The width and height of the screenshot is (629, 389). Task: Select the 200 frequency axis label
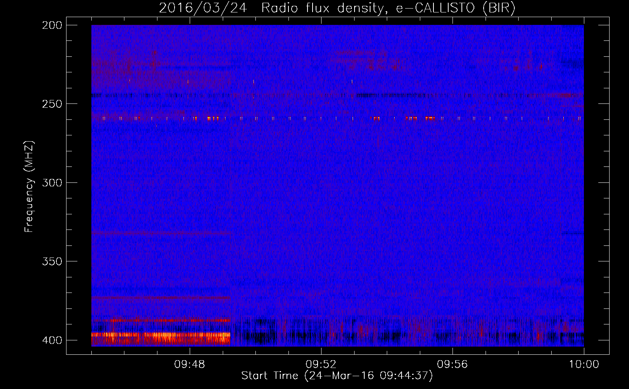pos(52,25)
